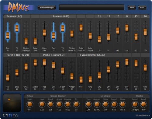Open the Preset Manager
Image resolution: width=152 pixels, height=119 pixels.
click(47, 8)
